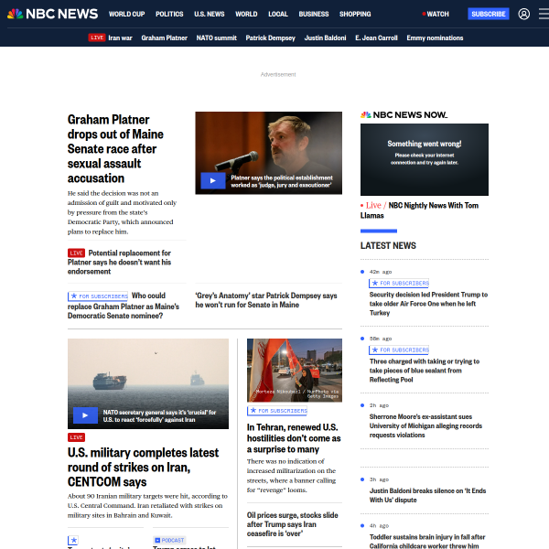Open Graham Platner drops out headline
Viewport: 549px width, 549px height.
pos(115,149)
